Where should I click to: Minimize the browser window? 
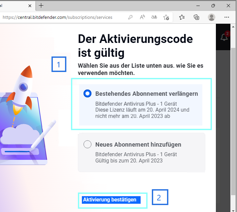(x=198, y=6)
